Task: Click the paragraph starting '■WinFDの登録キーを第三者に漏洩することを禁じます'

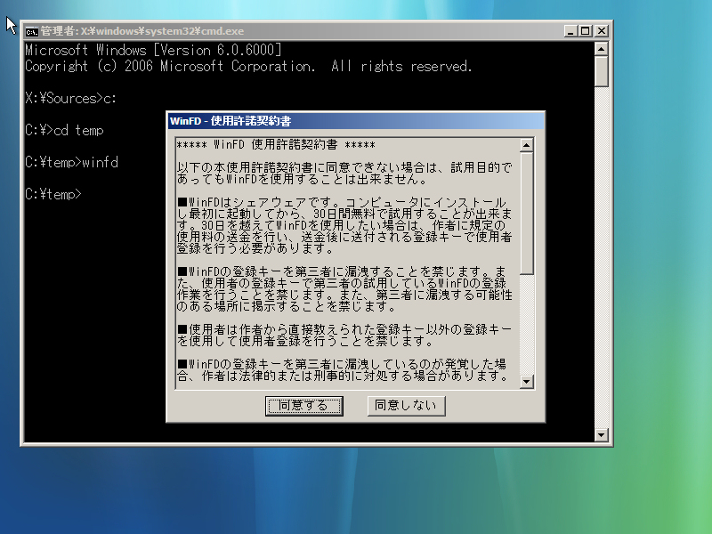Action: tap(344, 288)
